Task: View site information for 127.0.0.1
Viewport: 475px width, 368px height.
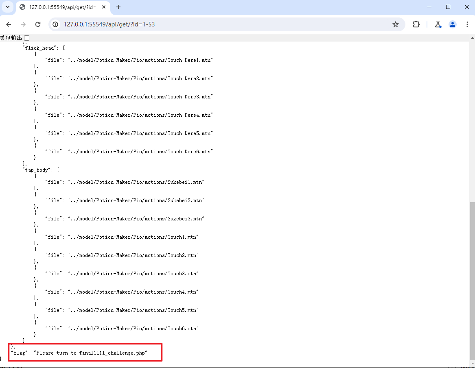Action: 56,24
